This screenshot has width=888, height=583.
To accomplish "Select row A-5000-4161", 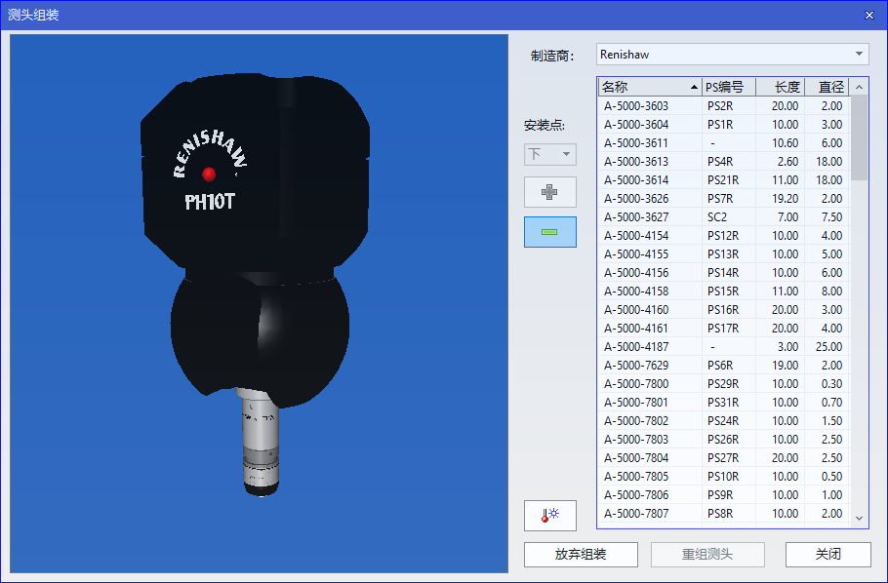I will coord(724,329).
